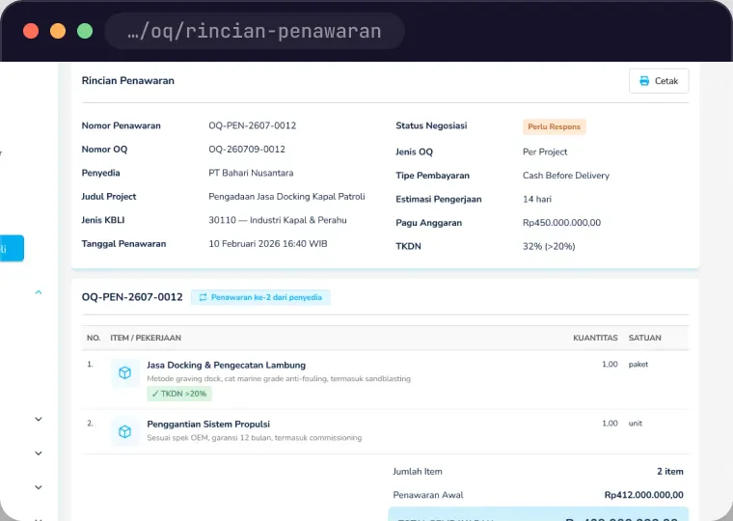Select Jasa Docking & Pengecatan Lambung item title
This screenshot has width=733, height=521.
[x=227, y=366]
